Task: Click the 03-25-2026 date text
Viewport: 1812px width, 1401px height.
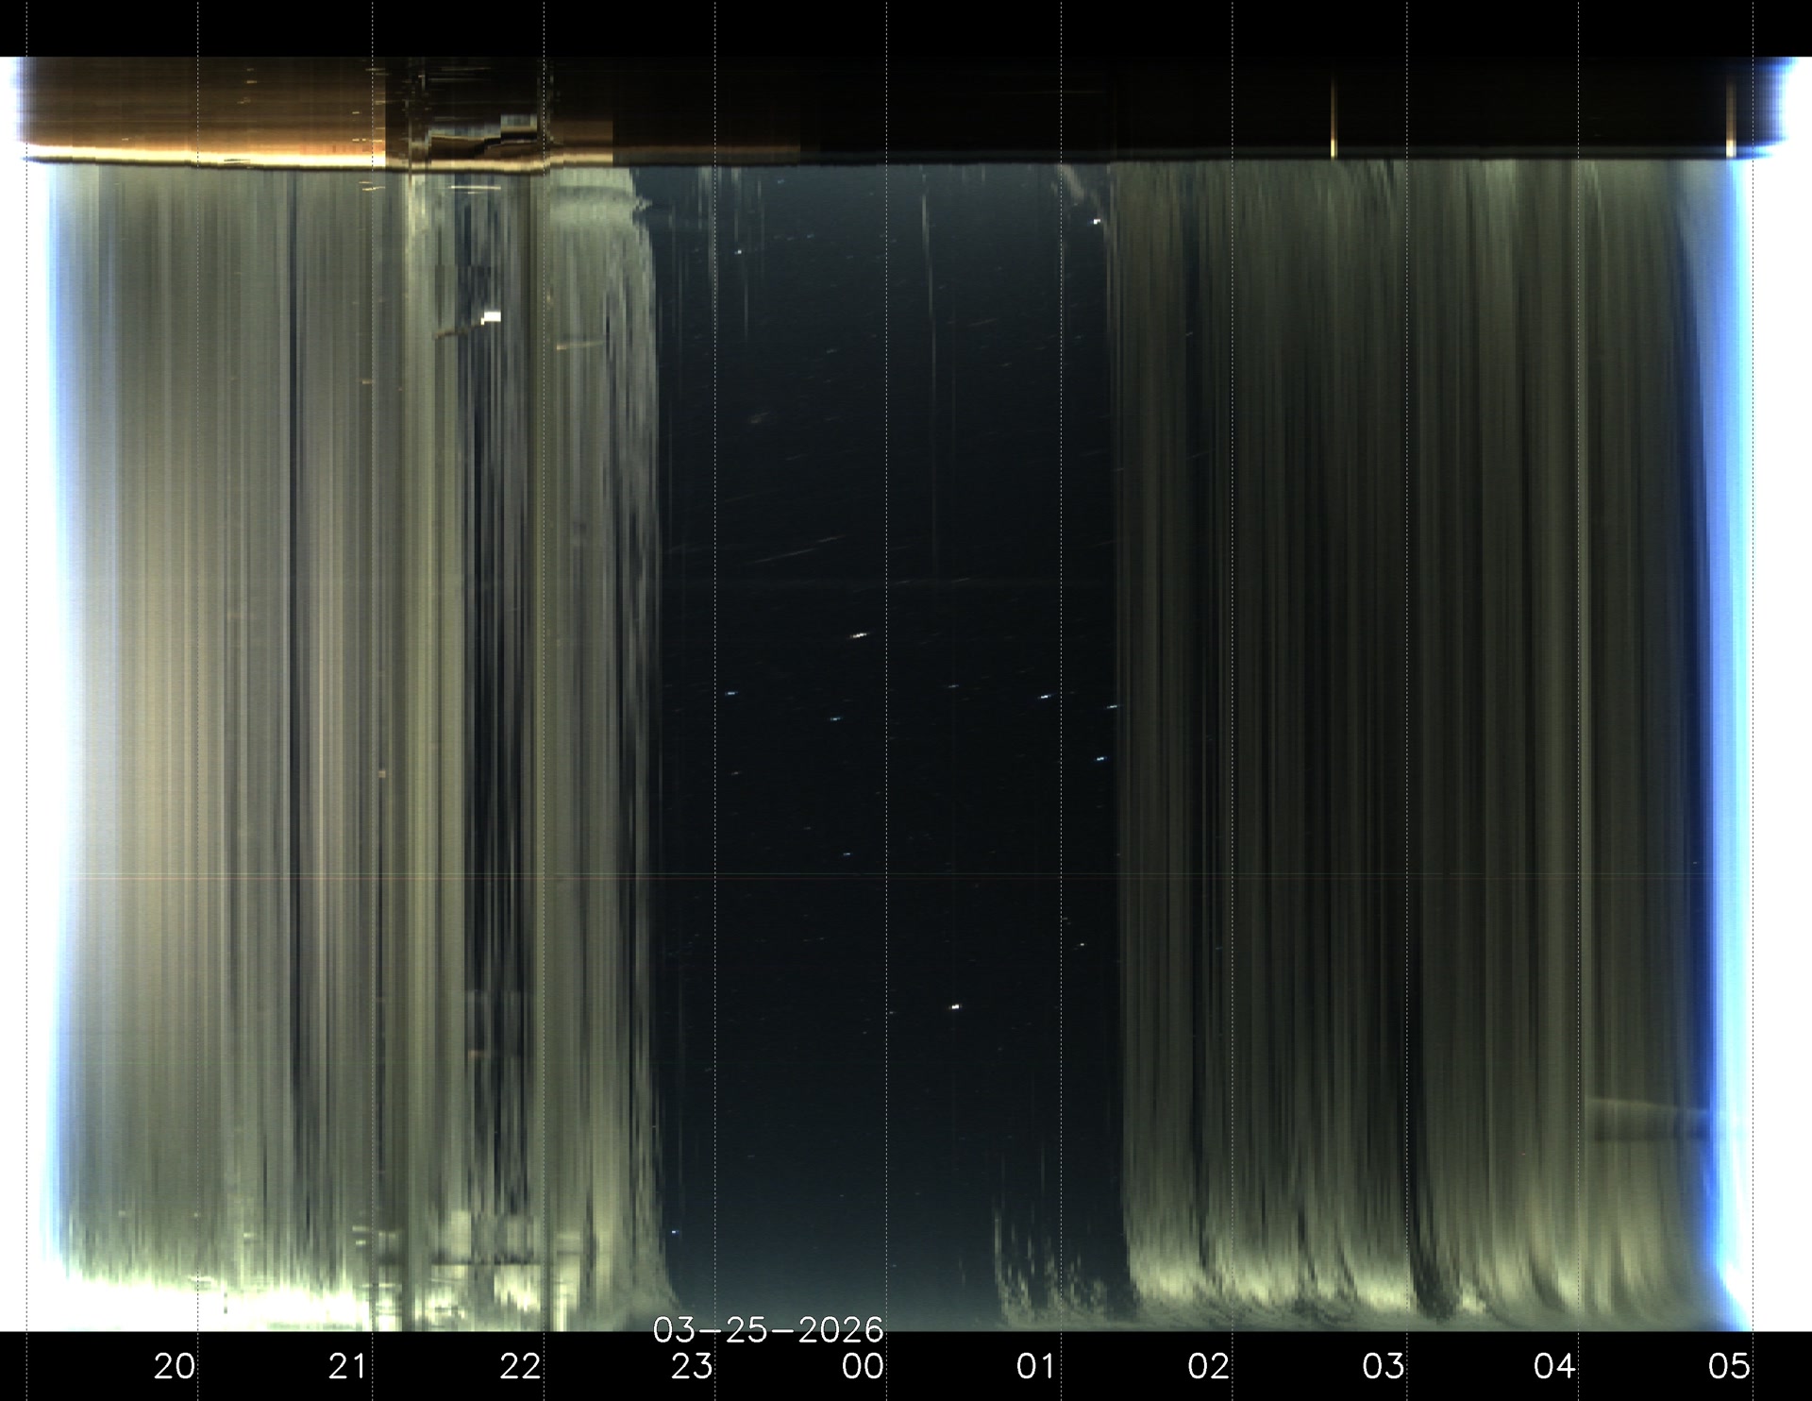Action: [768, 1330]
